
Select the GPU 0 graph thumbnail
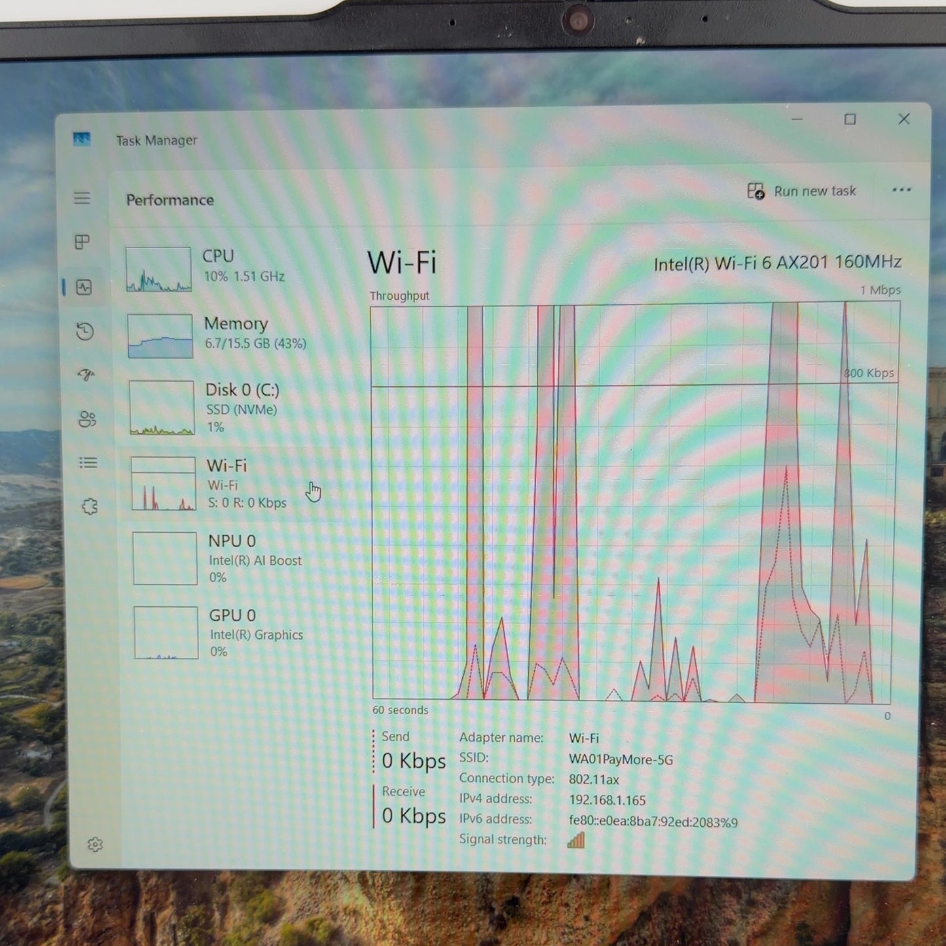point(166,632)
